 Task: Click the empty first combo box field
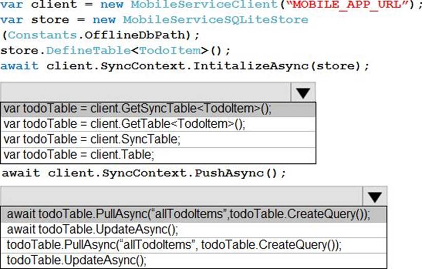[x=146, y=92]
